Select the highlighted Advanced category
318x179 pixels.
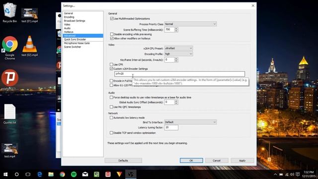pyautogui.click(x=83, y=36)
